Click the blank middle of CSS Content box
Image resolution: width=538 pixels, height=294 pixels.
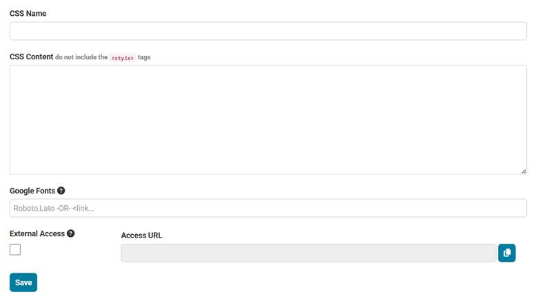pyautogui.click(x=268, y=120)
